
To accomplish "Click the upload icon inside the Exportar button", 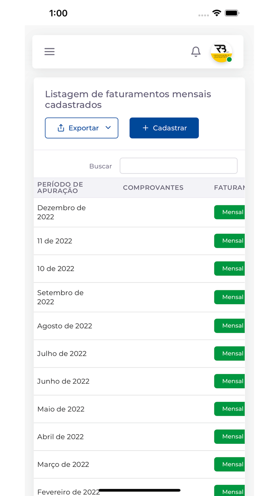I will click(x=61, y=128).
